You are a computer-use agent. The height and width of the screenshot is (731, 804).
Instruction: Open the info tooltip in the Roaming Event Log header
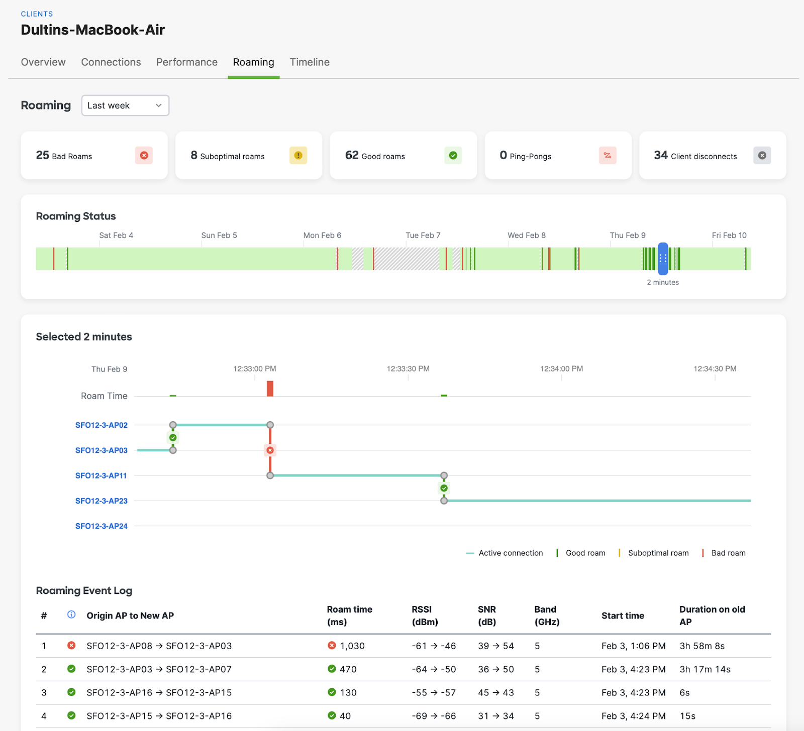71,615
